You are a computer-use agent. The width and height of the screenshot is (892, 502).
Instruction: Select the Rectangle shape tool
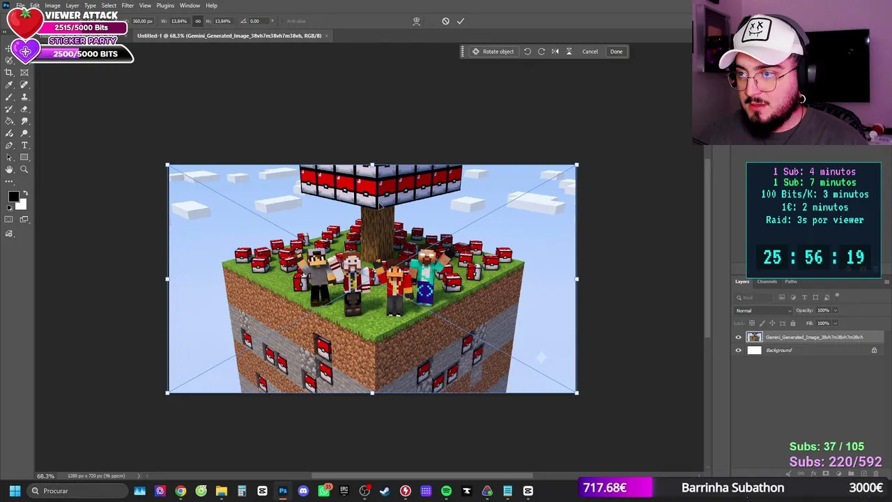point(24,157)
